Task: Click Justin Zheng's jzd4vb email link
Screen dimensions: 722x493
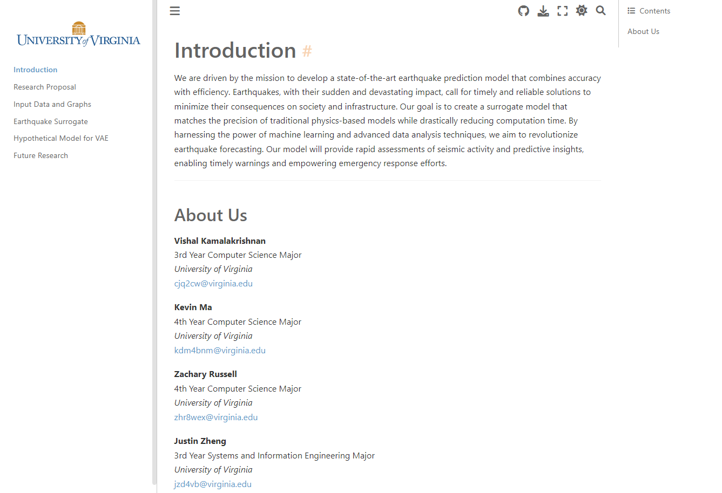Action: tap(213, 484)
